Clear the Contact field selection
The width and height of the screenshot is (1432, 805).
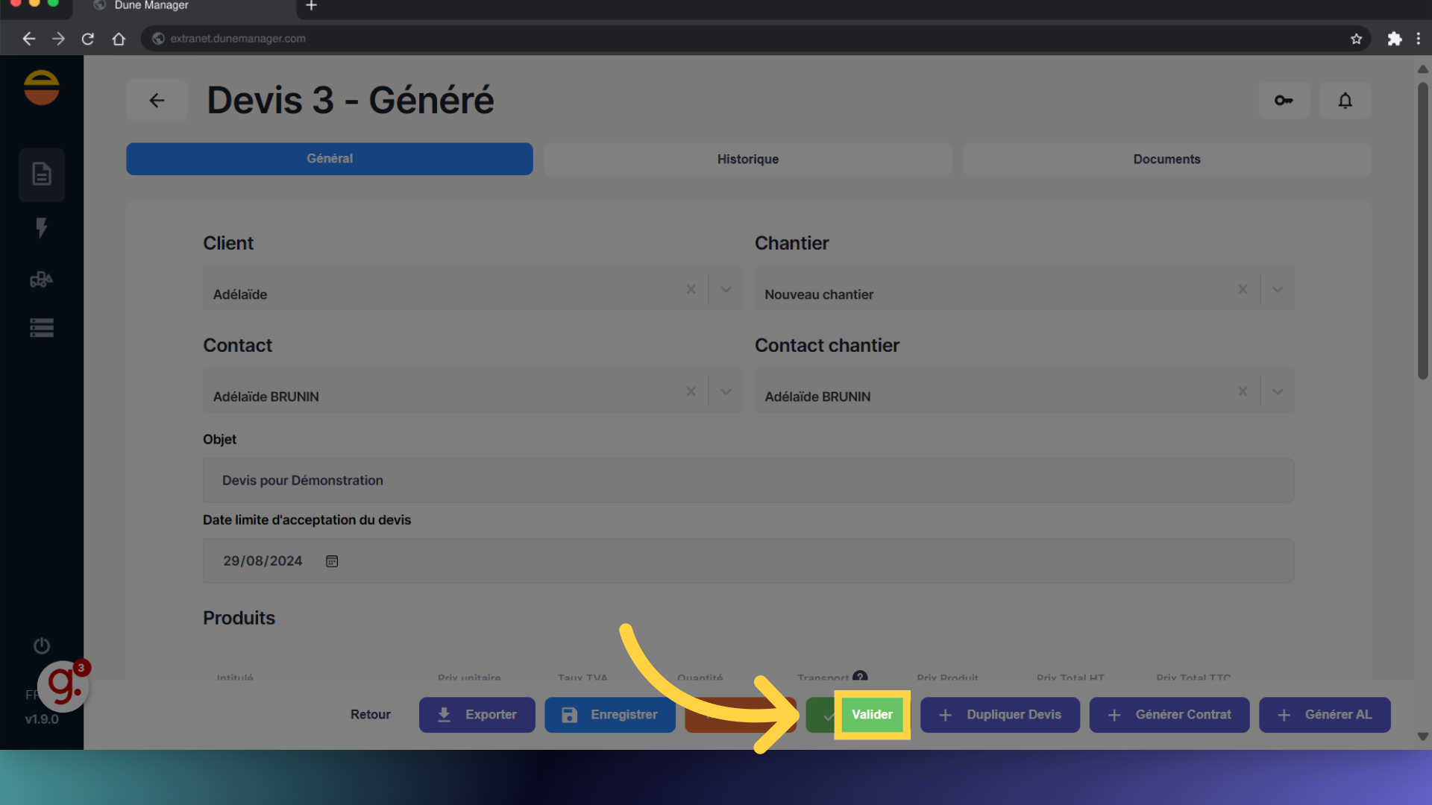coord(691,391)
